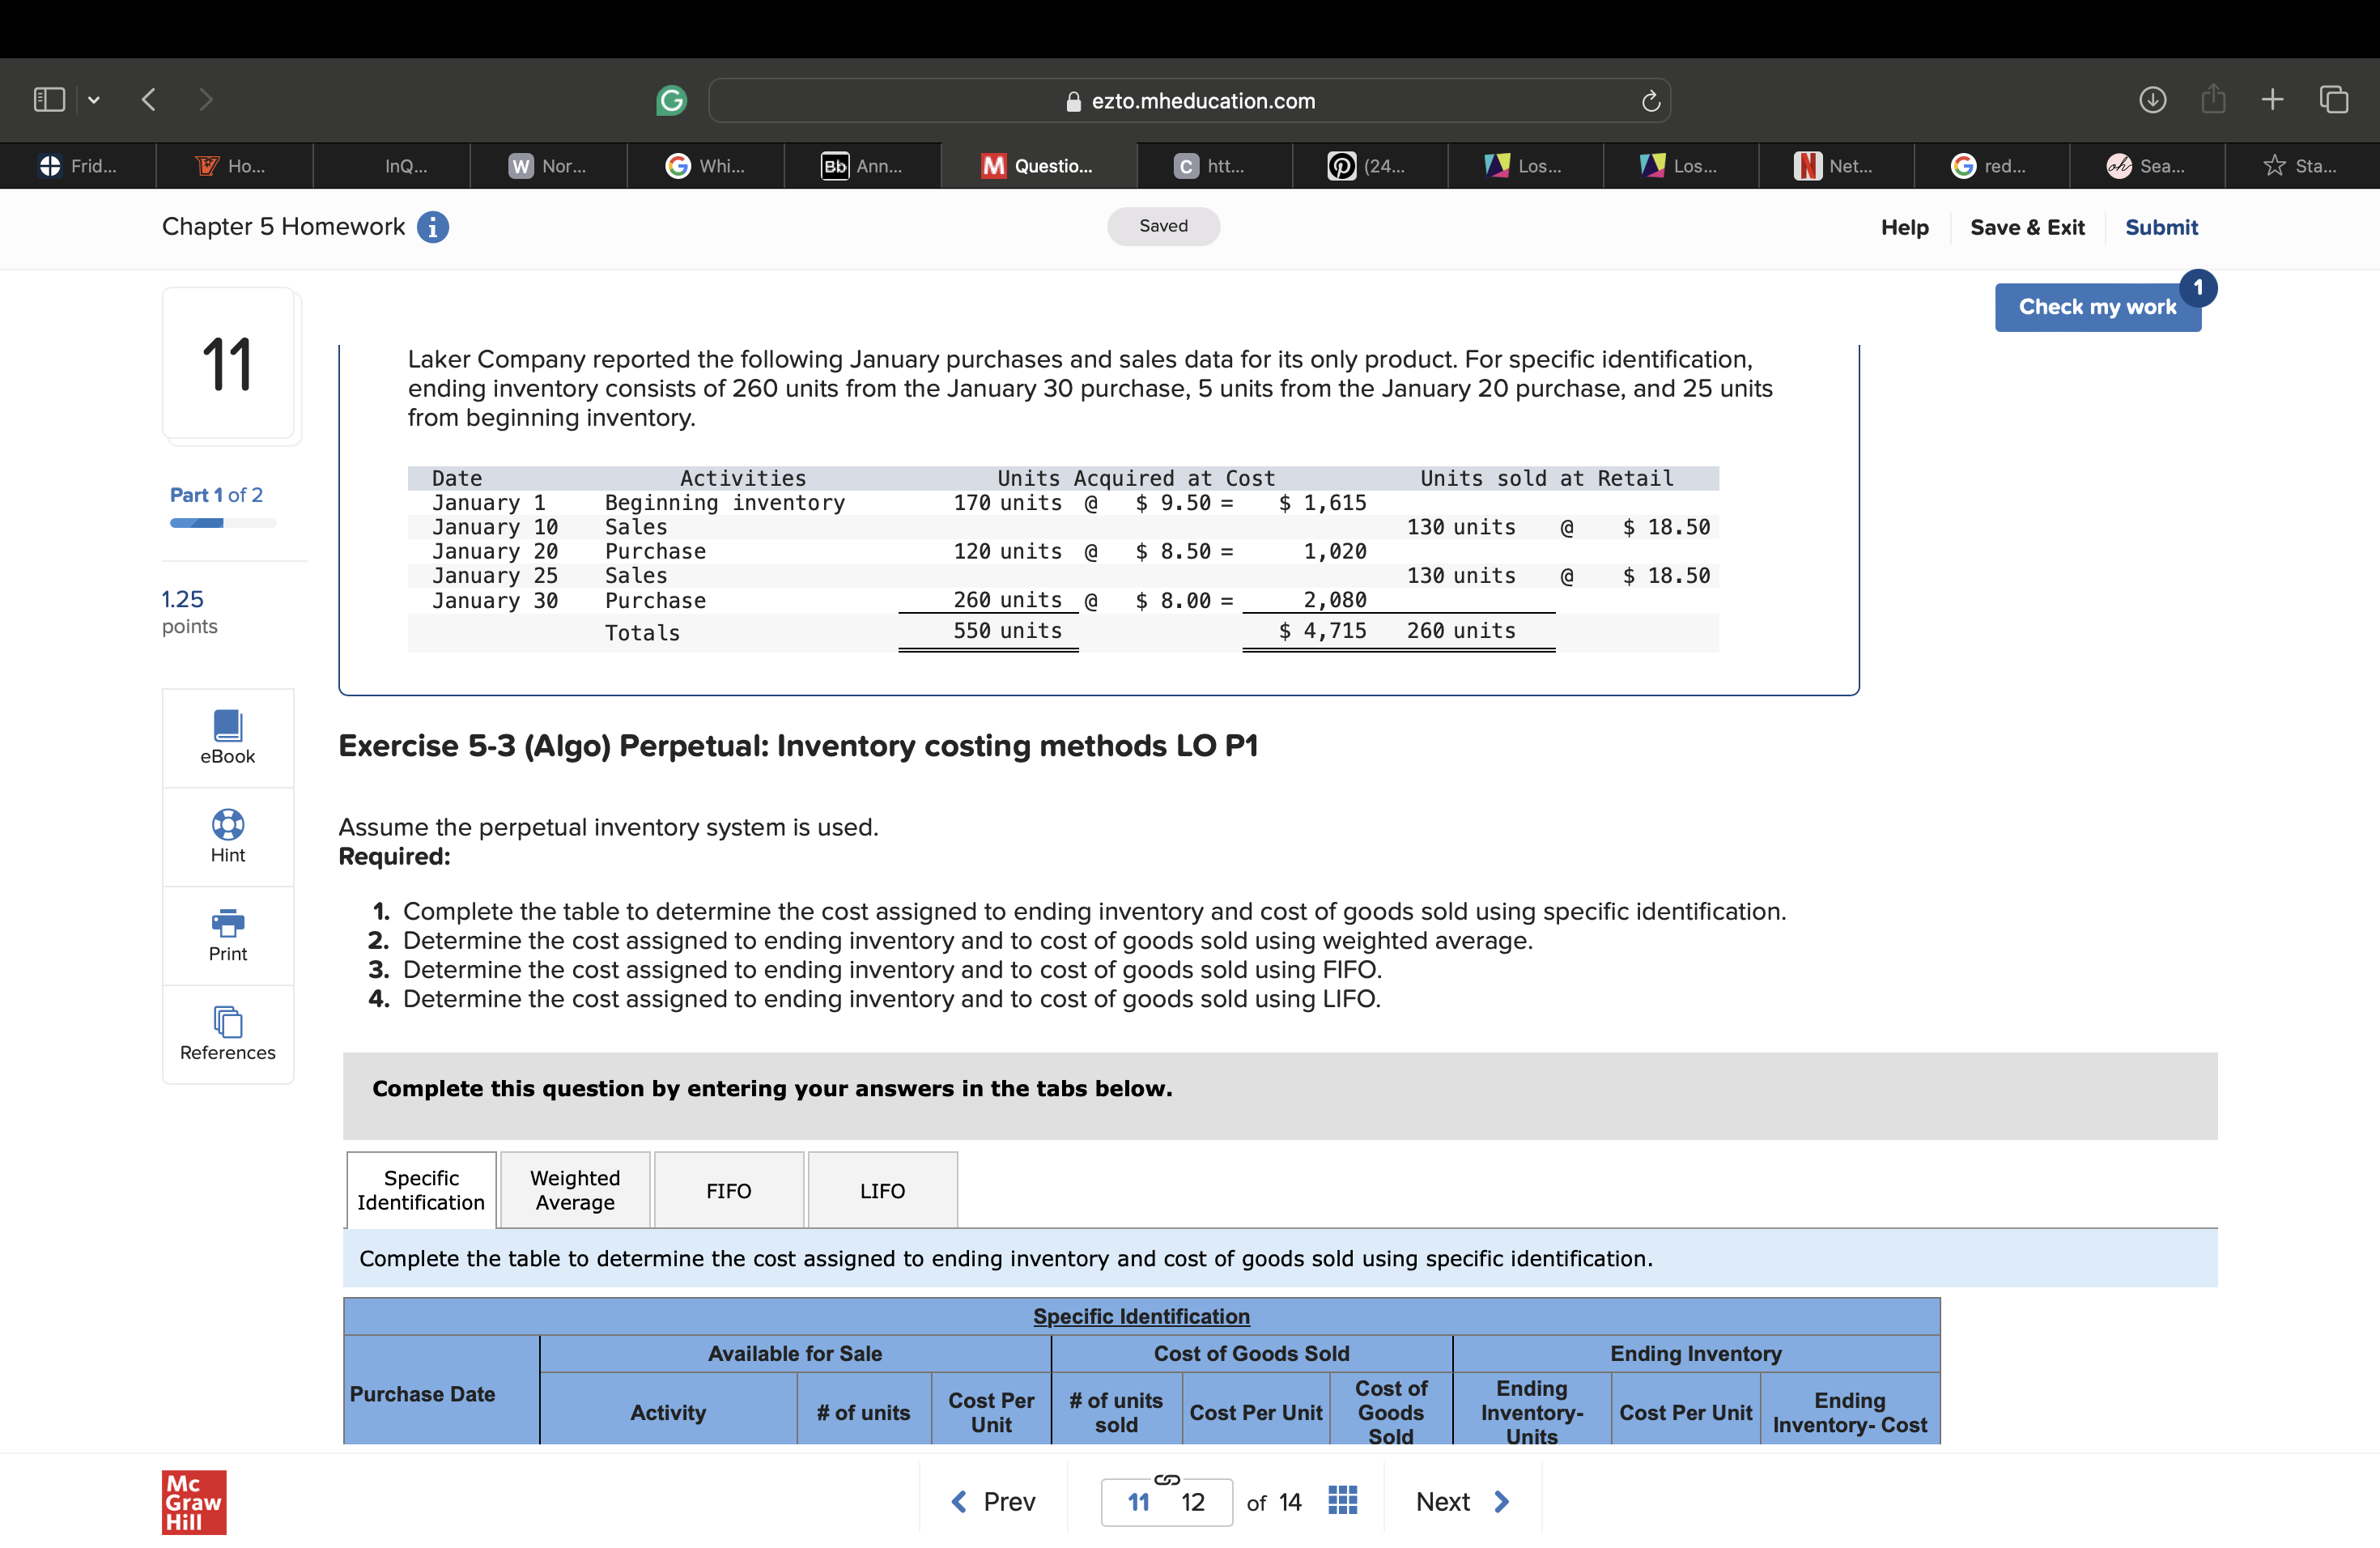Expand the chevron next to the sidebar button
2380x1548 pixels.
(x=93, y=99)
